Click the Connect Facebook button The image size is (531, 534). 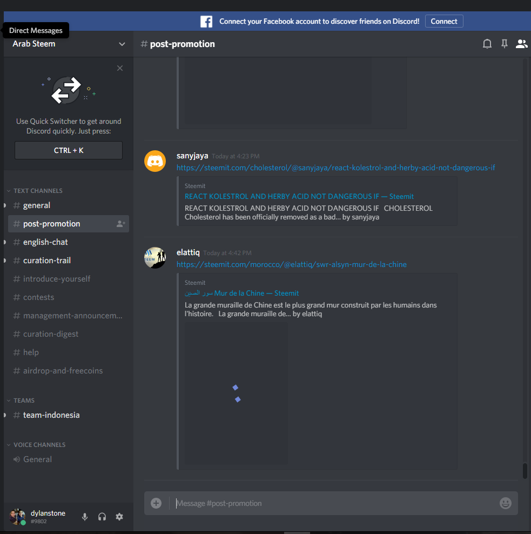pos(444,21)
